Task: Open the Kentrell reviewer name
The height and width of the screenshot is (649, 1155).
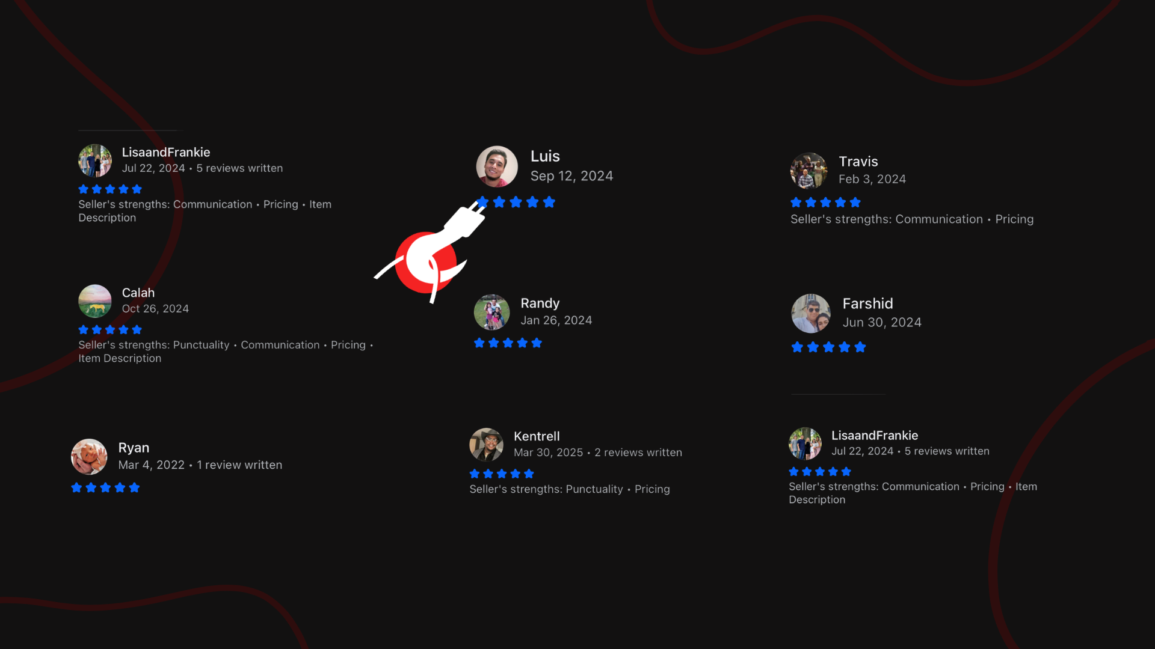Action: coord(537,436)
